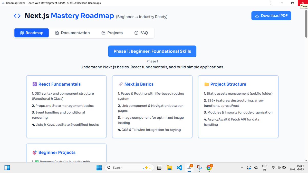The height and width of the screenshot is (173, 308).
Task: Click 'Lists & Keys, useState & useEffect hooks'
Action: click(x=65, y=125)
